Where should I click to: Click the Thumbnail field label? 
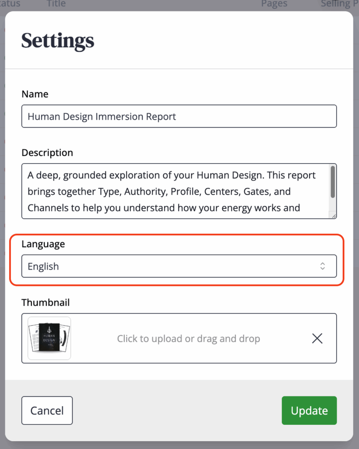coord(46,303)
